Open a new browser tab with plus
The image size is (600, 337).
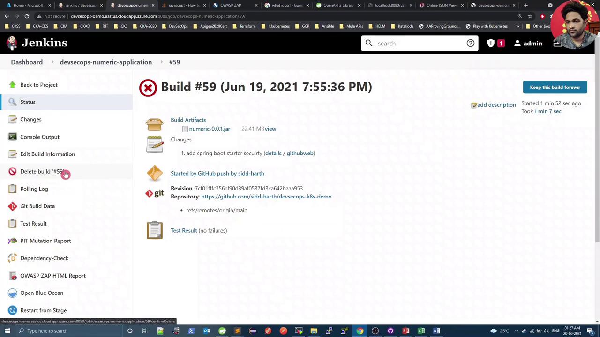526,5
